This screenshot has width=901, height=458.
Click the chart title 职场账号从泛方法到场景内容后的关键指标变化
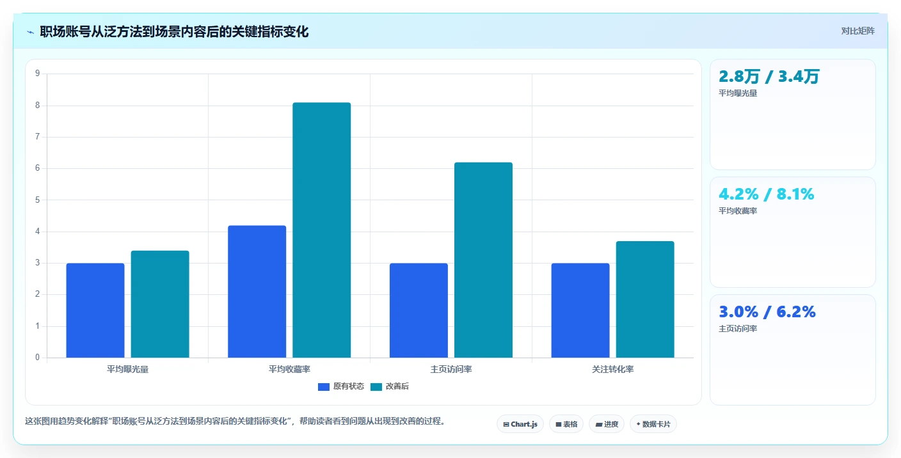click(x=174, y=32)
